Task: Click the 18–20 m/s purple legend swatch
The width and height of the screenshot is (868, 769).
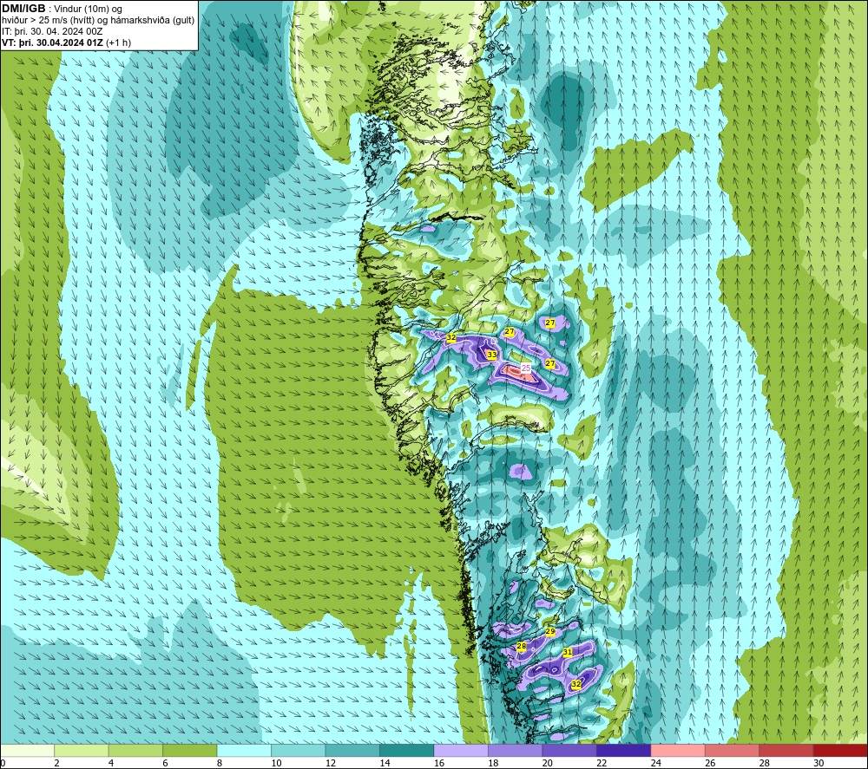Action: 516,750
